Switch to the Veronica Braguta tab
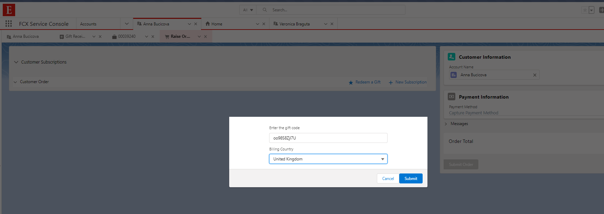The height and width of the screenshot is (214, 604). click(294, 24)
